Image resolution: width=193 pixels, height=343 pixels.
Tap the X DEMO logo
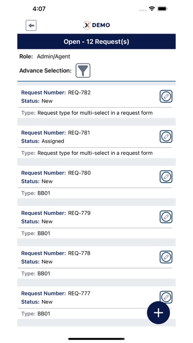[96, 25]
